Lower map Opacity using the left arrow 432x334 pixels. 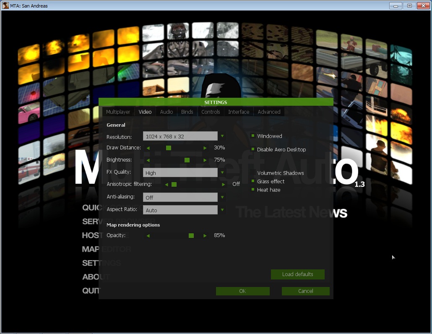coord(148,235)
